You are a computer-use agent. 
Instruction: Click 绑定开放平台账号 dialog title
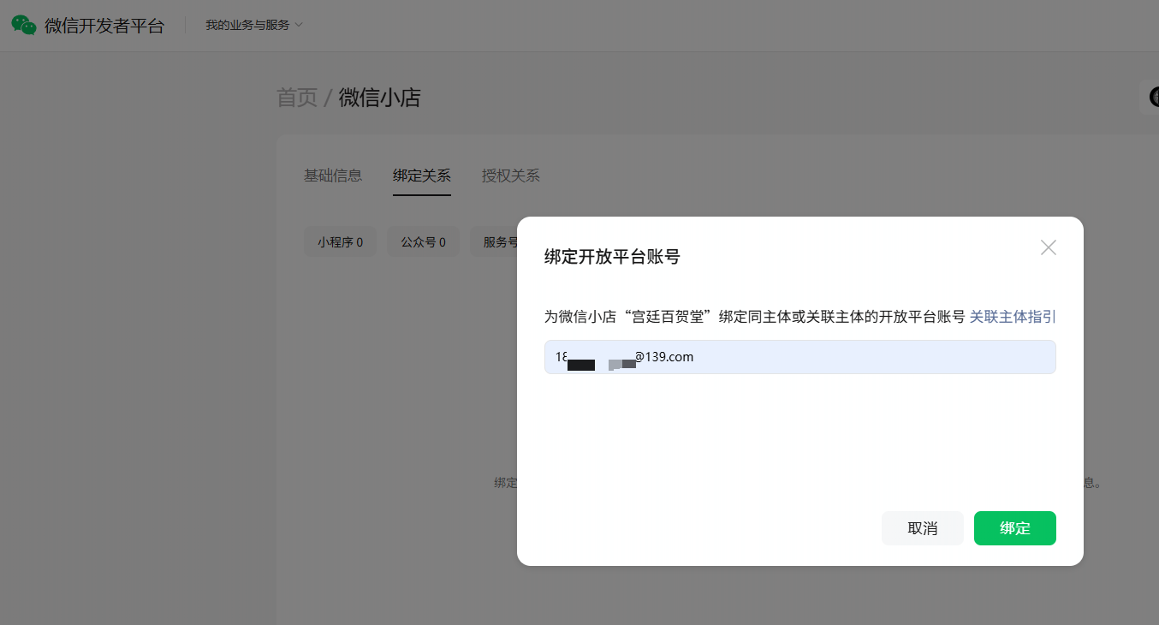coord(612,256)
